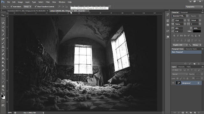Select the Path Selection tool
Image resolution: width=204 pixels, height=114 pixels.
pyautogui.click(x=3, y=78)
